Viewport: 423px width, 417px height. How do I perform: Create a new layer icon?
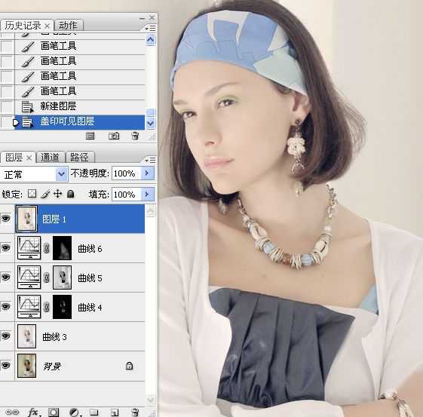pos(115,412)
